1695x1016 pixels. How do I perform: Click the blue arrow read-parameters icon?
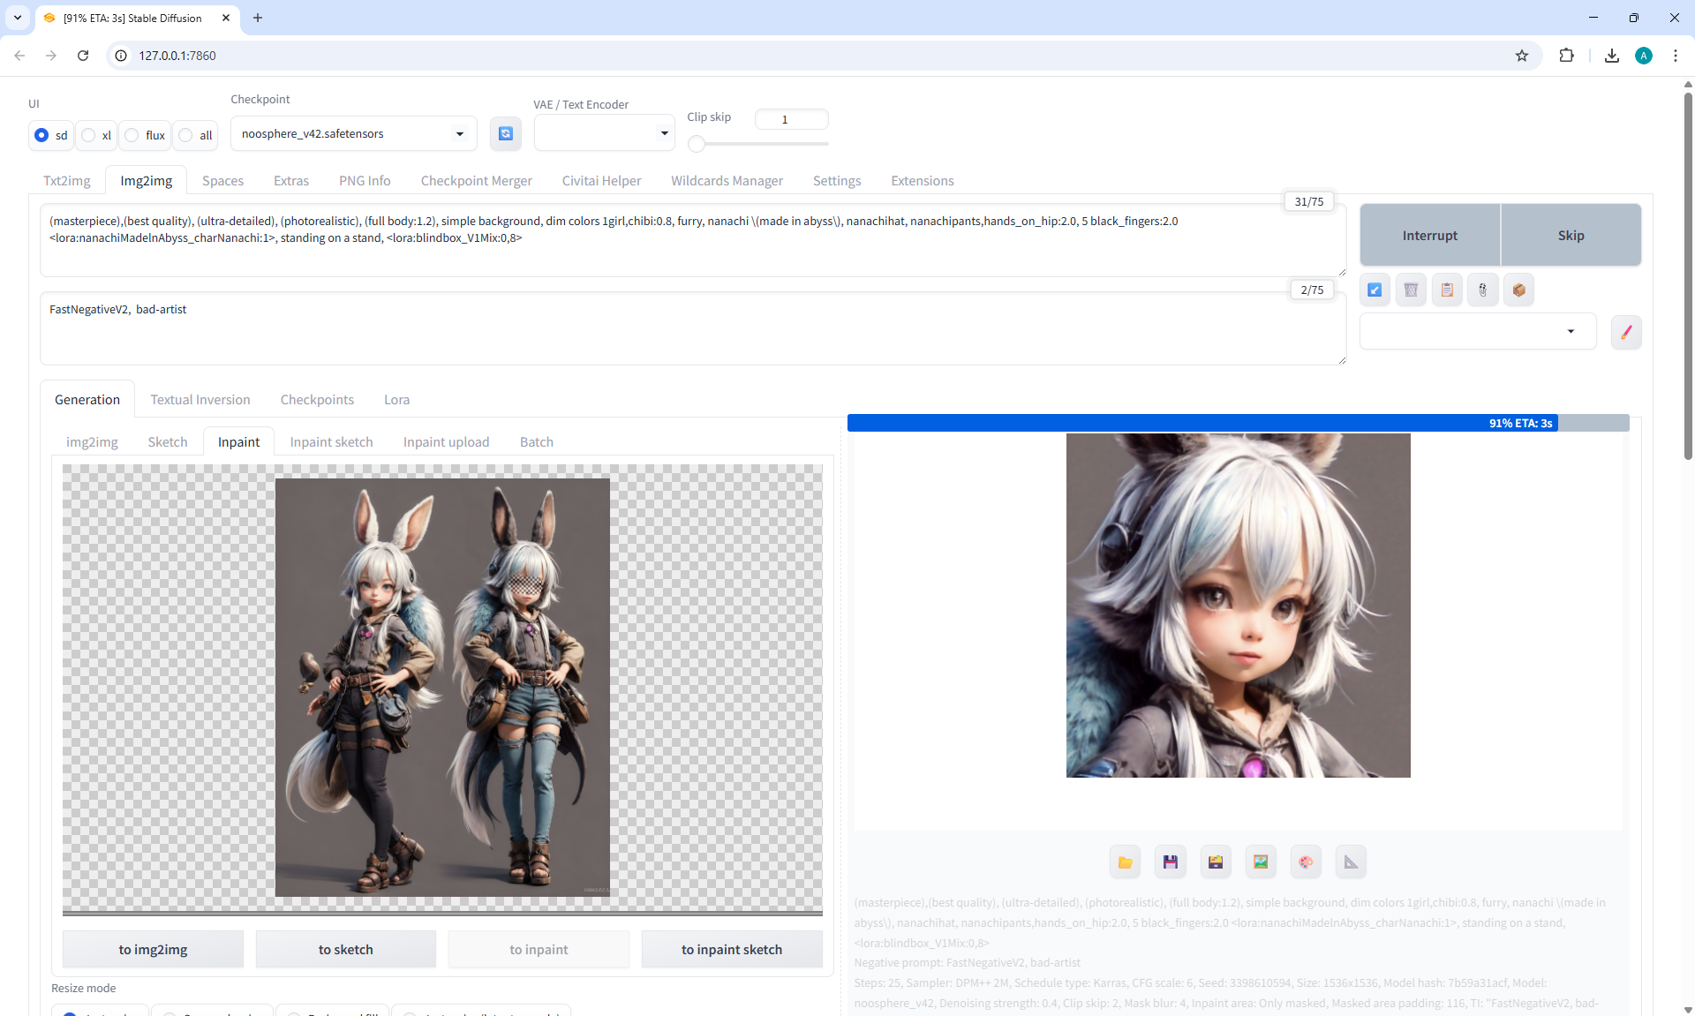(x=1375, y=290)
